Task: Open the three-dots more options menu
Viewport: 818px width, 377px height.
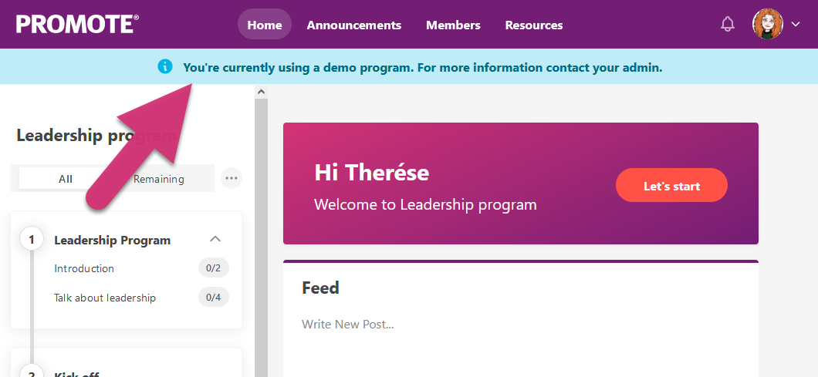Action: [231, 178]
